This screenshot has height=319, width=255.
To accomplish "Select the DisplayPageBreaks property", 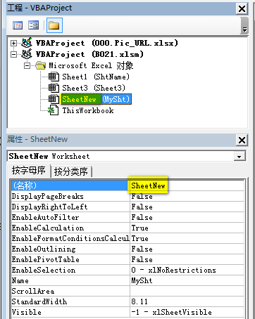I will click(70, 196).
